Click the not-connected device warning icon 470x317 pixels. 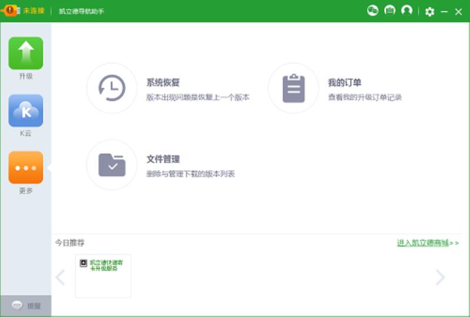[10, 11]
